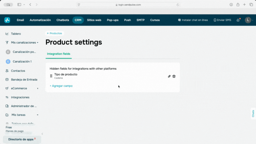Reload the page in Safari
The image size is (256, 144).
click(178, 5)
